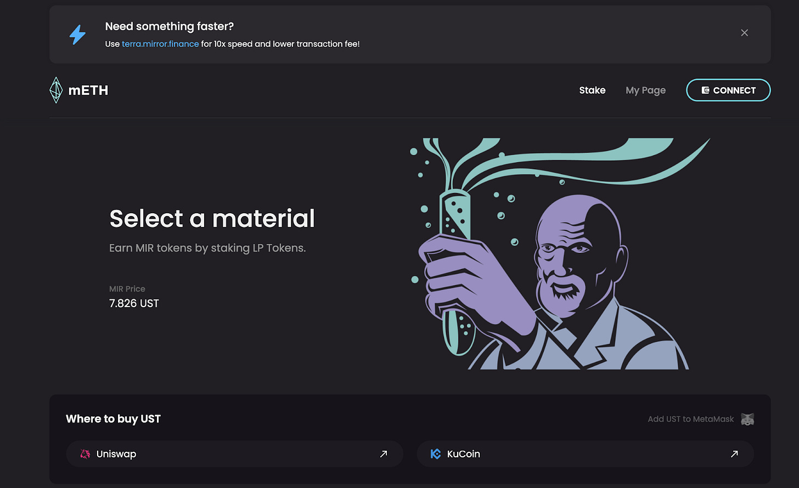Screen dimensions: 799x488
Task: Click the 'Select a material' heading
Action: coord(212,218)
